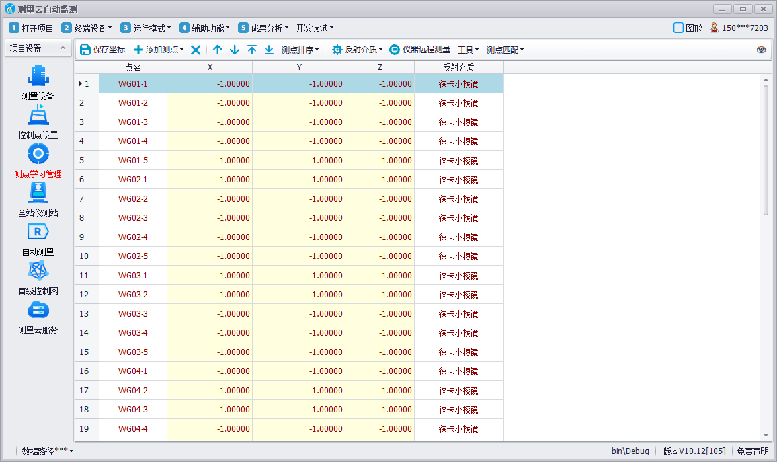Expand the 测点排序 dropdown
Image resolution: width=777 pixels, height=462 pixels.
pos(300,50)
